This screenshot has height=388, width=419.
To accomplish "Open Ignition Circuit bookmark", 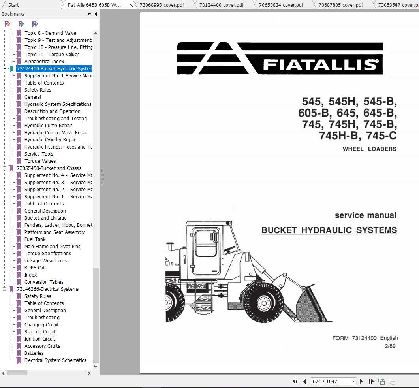I will coord(40,339).
